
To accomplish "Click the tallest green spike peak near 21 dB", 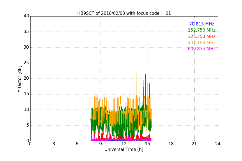I will (x=146, y=75).
